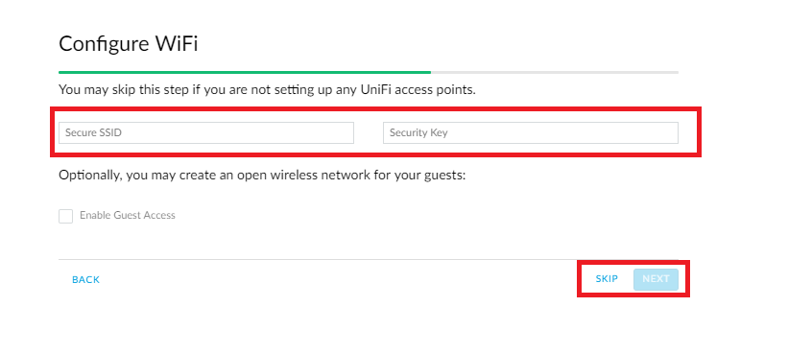The height and width of the screenshot is (354, 788).
Task: Click the open wireless network guests text
Action: click(x=262, y=176)
